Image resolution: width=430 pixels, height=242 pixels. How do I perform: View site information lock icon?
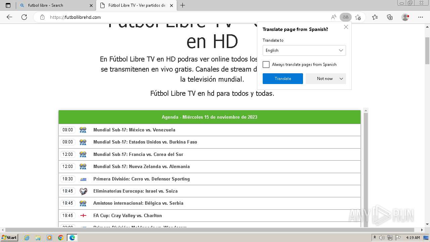42,17
